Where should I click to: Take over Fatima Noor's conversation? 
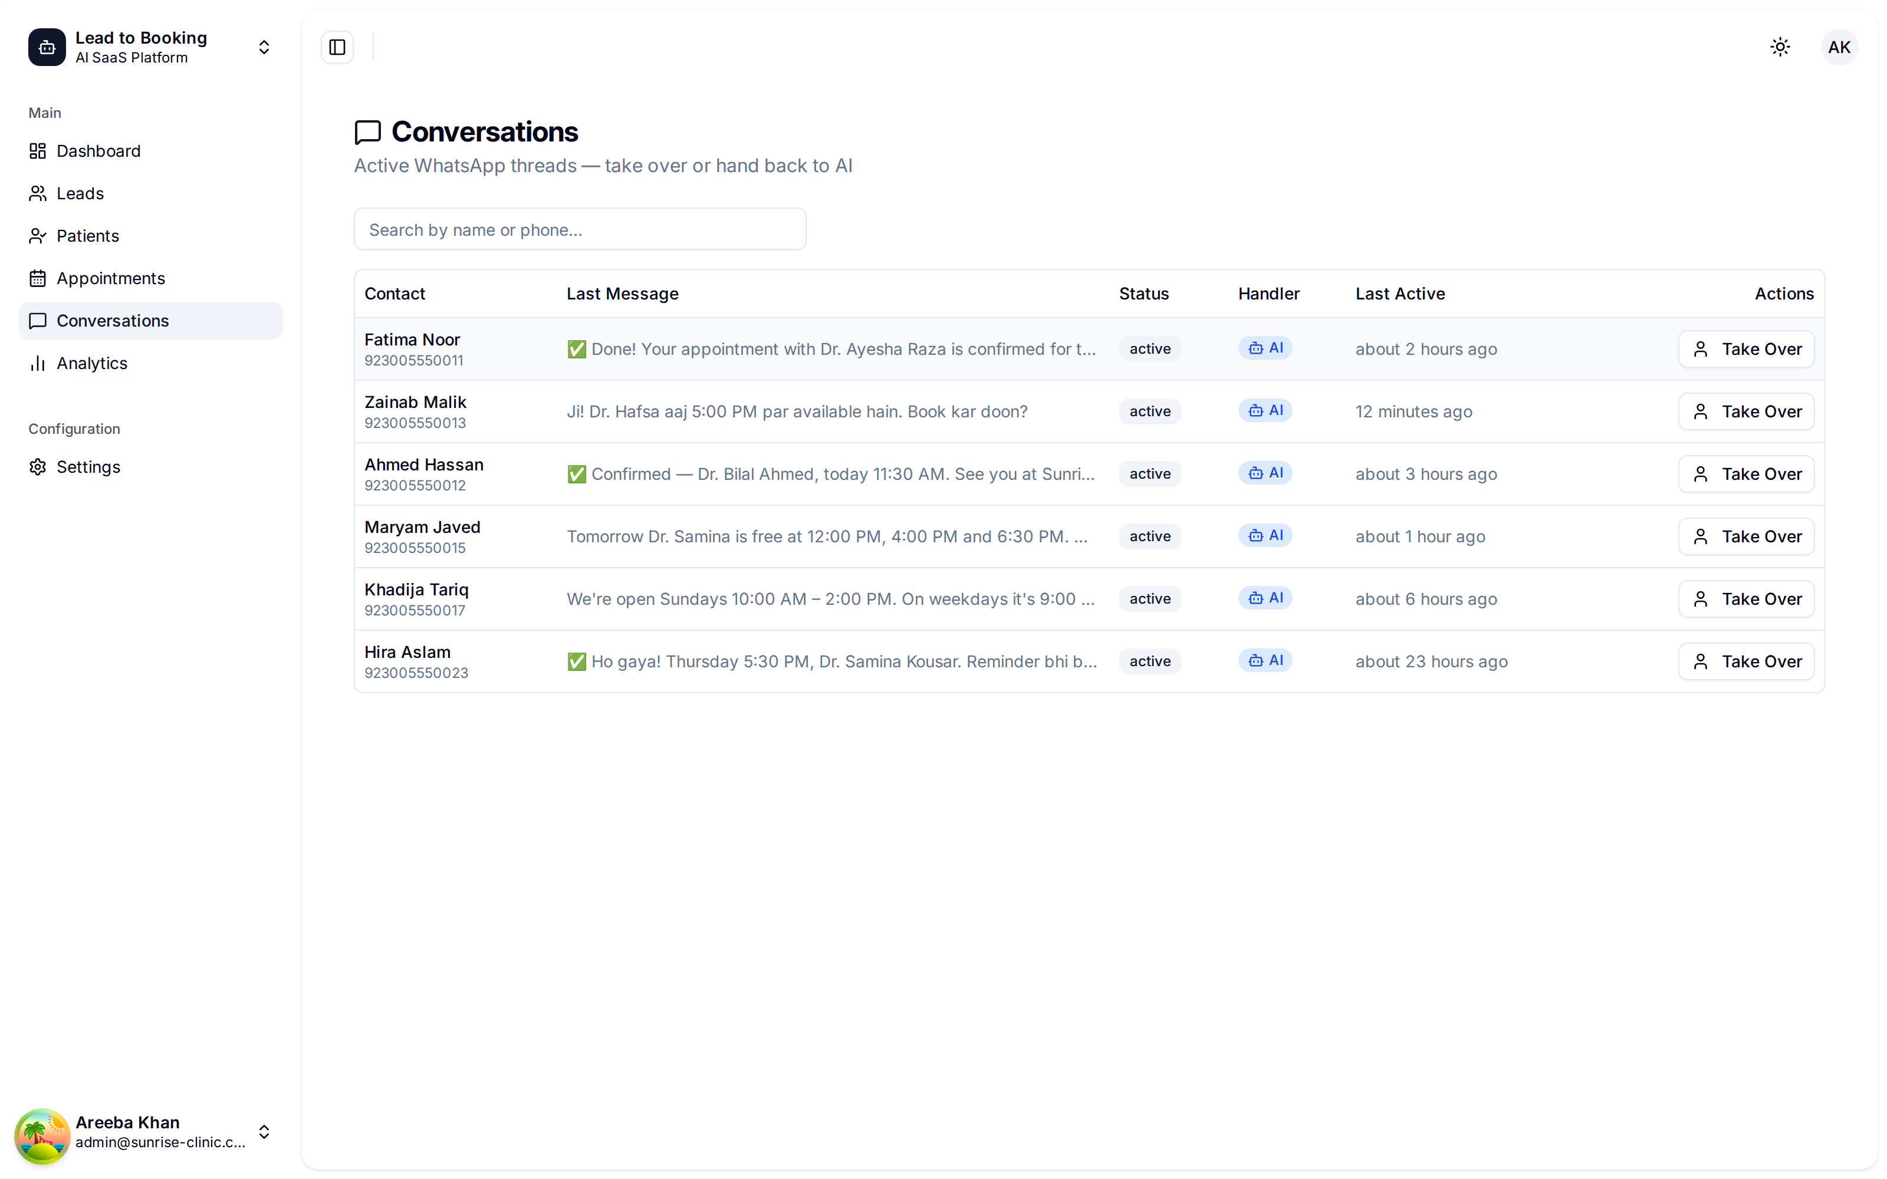[1746, 348]
